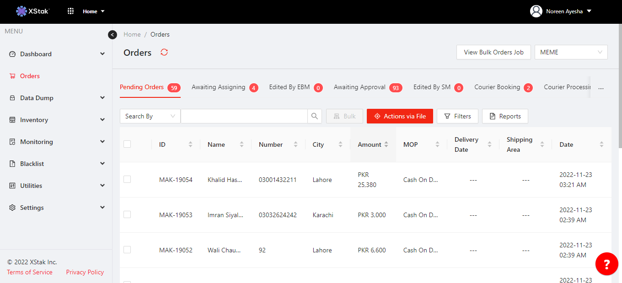Click the orange refresh icon beside Orders
The width and height of the screenshot is (622, 283).
164,52
